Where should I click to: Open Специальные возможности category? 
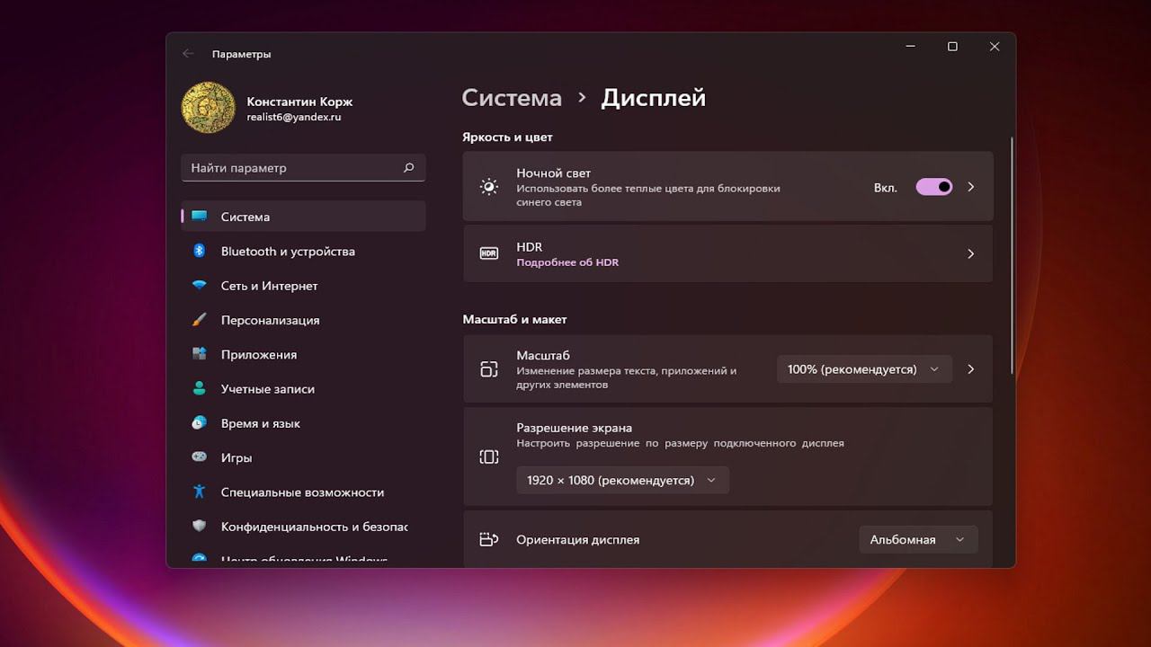pyautogui.click(x=303, y=492)
